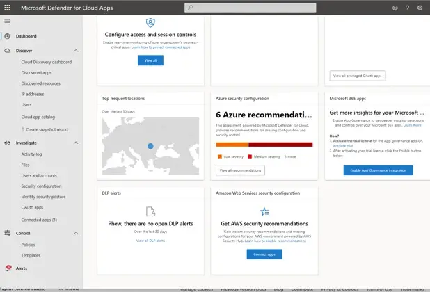430x292 pixels.
Task: Open Users under Discover
Action: pos(26,105)
